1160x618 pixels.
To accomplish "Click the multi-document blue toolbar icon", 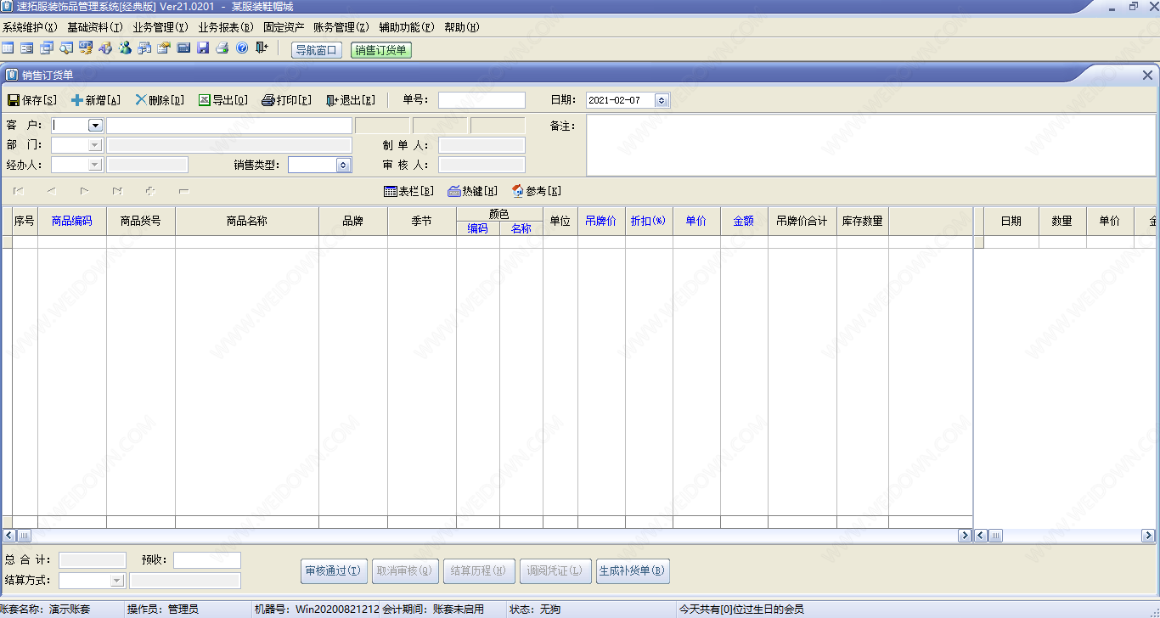I will click(x=144, y=48).
